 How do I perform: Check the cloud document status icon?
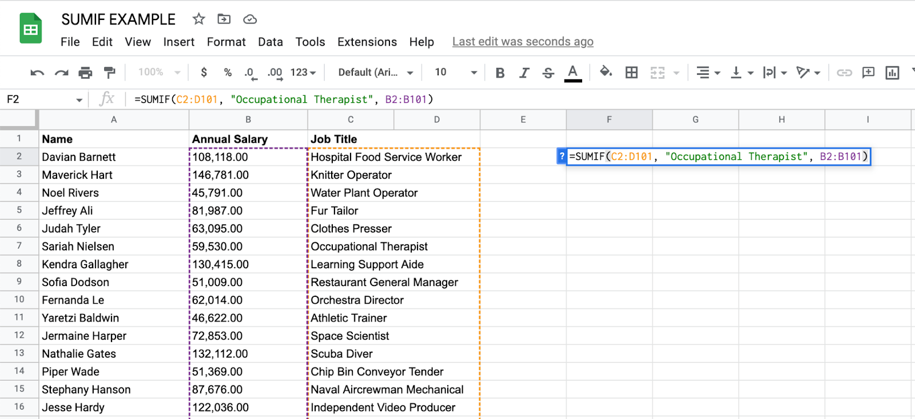click(x=250, y=19)
